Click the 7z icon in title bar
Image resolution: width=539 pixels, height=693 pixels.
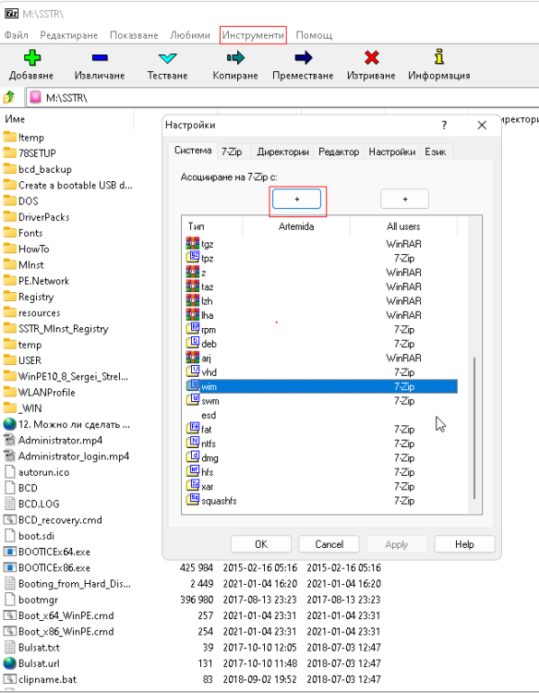[11, 14]
